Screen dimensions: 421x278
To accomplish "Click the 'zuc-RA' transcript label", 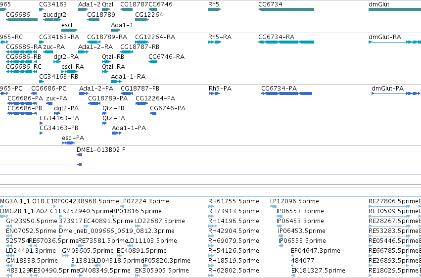I will pyautogui.click(x=54, y=46).
